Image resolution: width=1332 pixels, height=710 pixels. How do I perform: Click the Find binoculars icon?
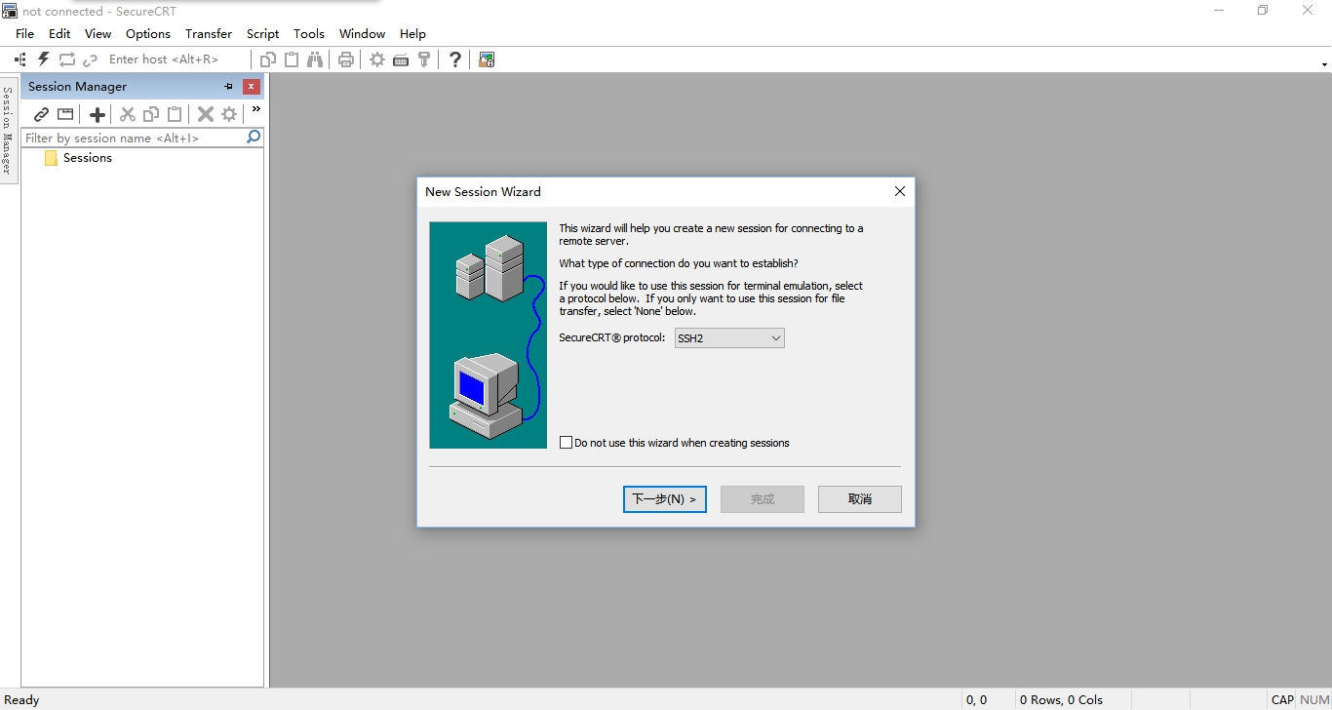point(315,59)
